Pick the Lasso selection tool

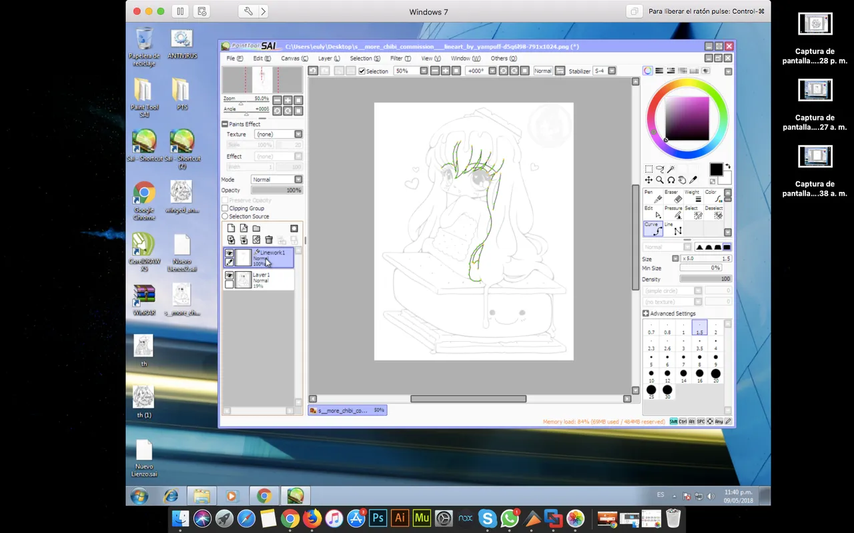(x=660, y=169)
